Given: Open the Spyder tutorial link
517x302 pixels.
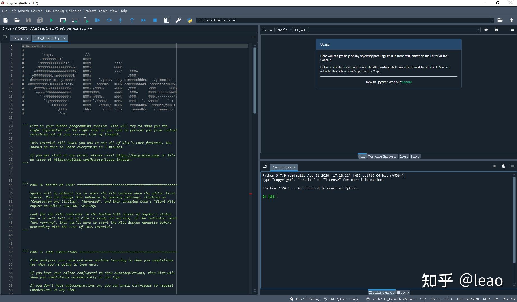Looking at the screenshot, I should coord(406,82).
